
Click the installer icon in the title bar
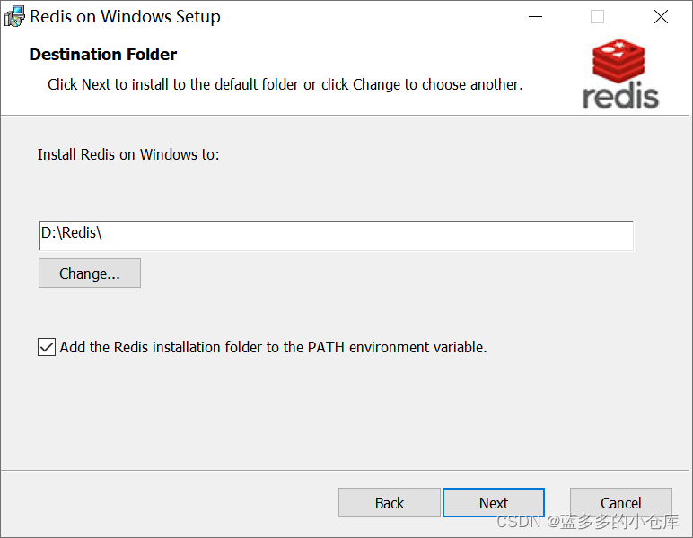[15, 17]
